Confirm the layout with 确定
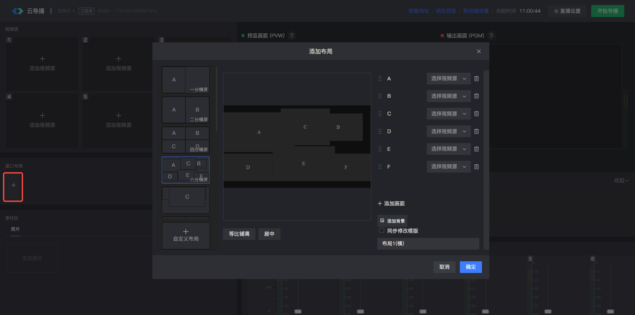 [x=471, y=267]
